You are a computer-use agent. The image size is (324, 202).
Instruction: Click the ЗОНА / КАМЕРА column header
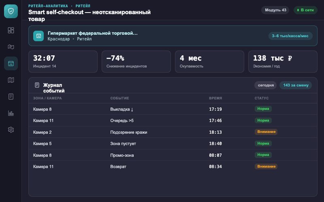click(47, 98)
